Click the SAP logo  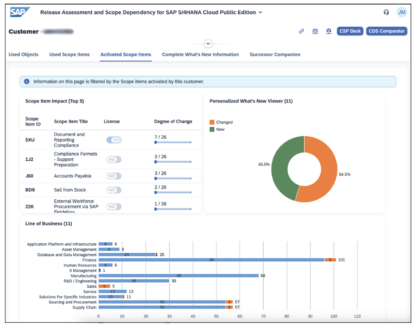20,12
